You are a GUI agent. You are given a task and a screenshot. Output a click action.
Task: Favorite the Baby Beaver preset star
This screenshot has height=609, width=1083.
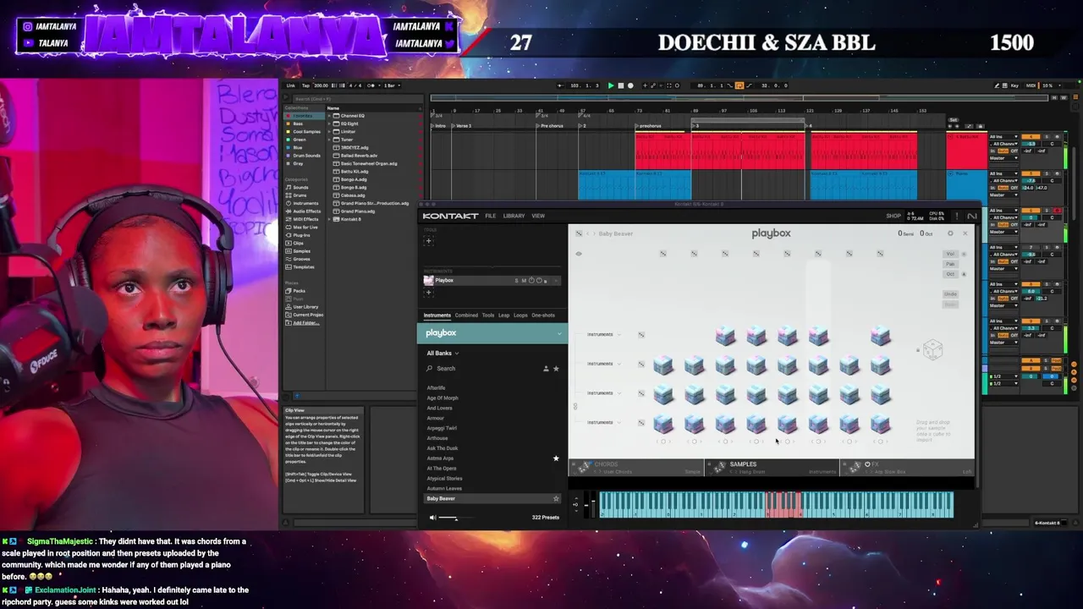[556, 499]
